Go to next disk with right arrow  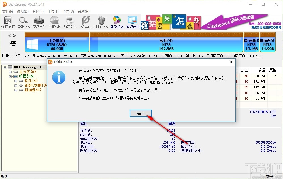14,36
